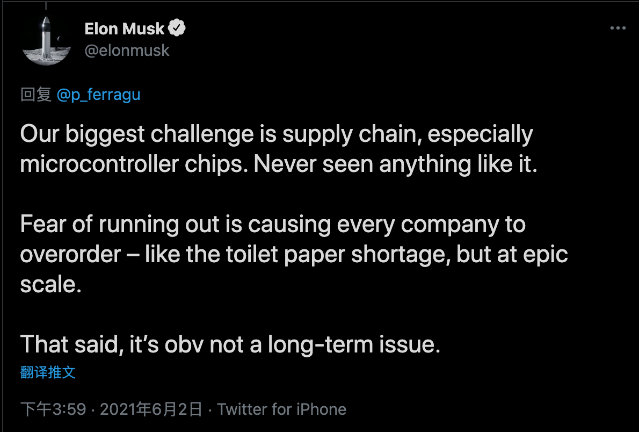Click the Elon Musk display name
This screenshot has height=432, width=639.
point(124,29)
